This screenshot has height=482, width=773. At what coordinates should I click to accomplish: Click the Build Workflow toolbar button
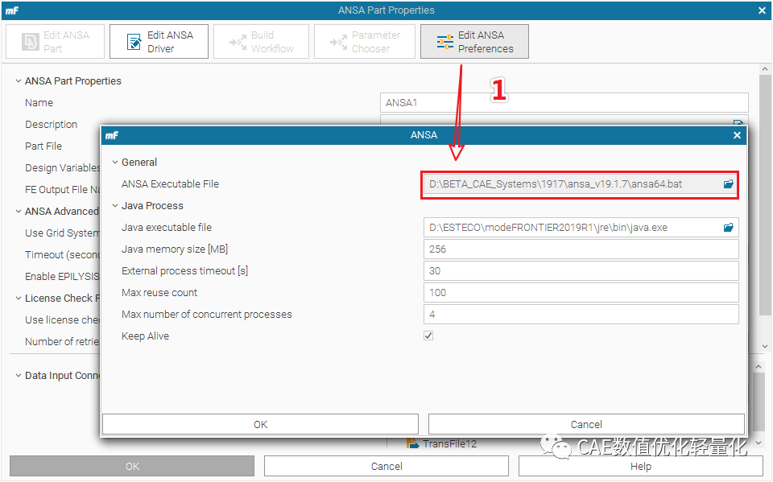coord(261,41)
